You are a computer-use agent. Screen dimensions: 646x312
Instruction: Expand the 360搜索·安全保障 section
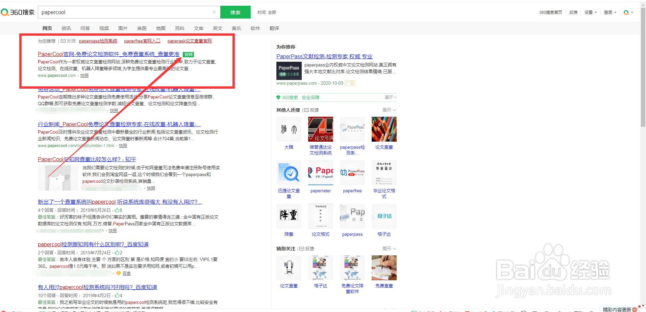point(391,97)
